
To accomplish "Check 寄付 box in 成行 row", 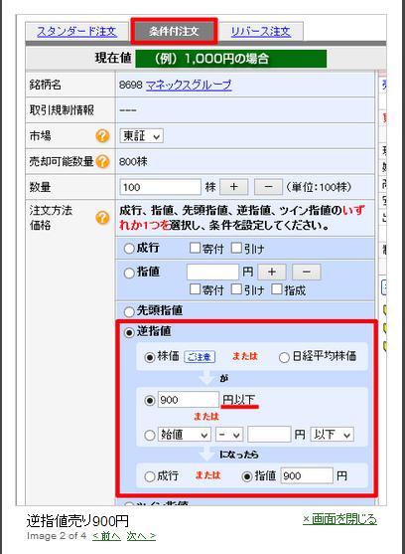I will [x=195, y=248].
